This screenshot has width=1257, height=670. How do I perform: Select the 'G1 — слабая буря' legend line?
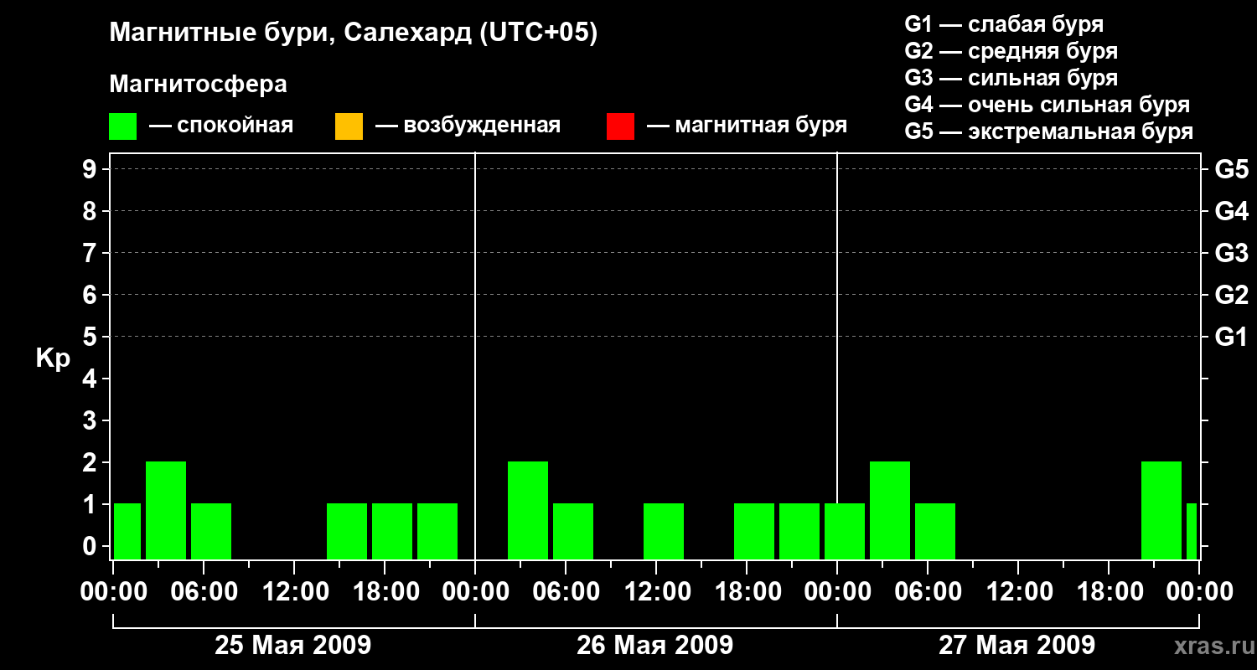click(x=1004, y=24)
